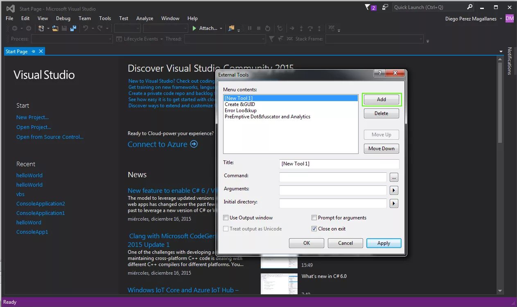Enable the Use Output window checkbox
This screenshot has height=307, width=517.
point(226,218)
